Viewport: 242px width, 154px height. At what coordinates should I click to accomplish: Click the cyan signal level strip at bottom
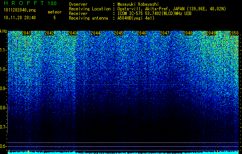point(123,152)
